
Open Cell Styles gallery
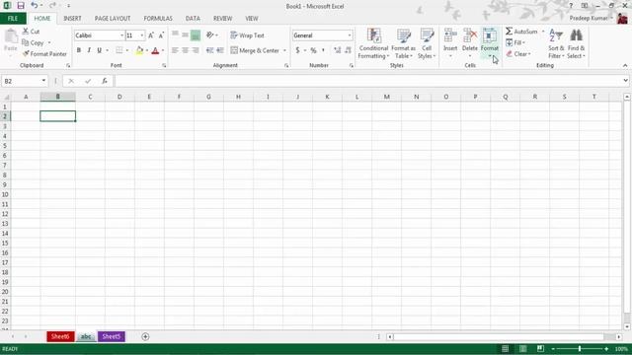[x=427, y=43]
